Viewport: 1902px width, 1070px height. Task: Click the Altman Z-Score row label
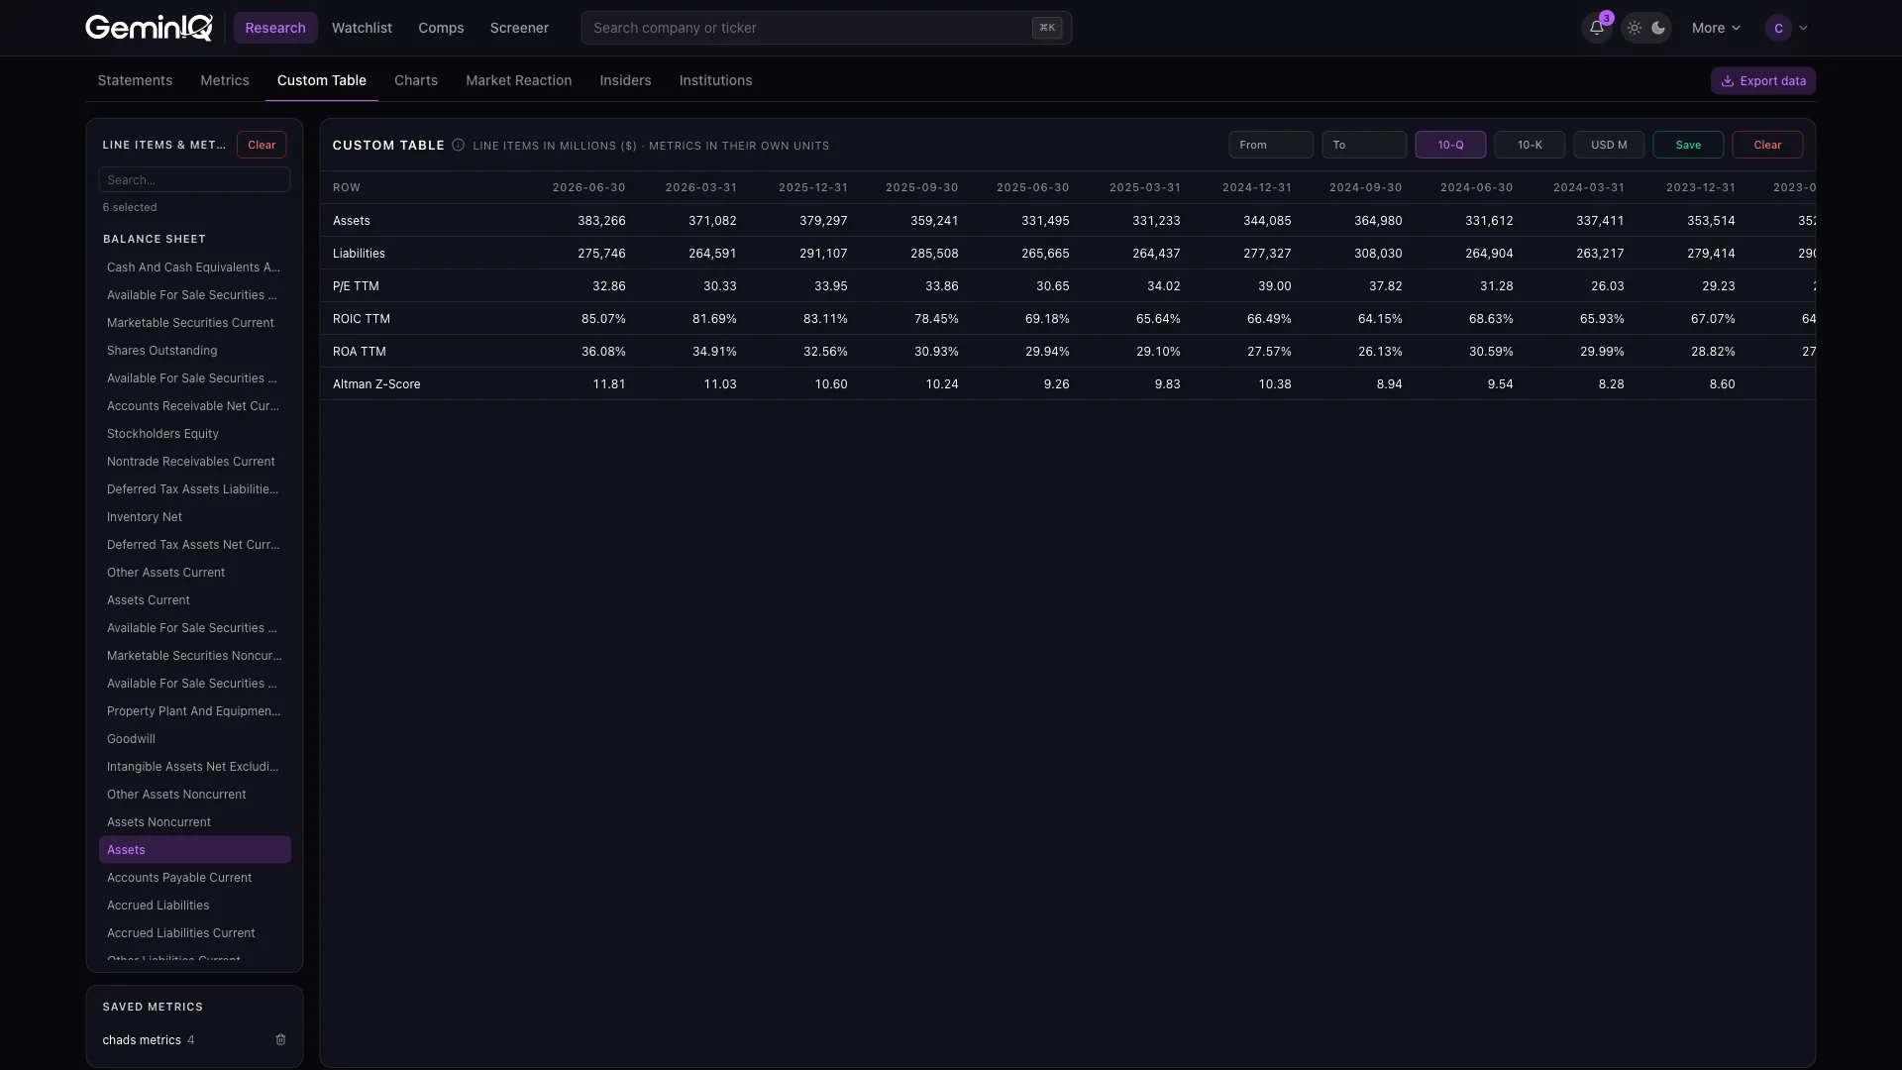coord(376,384)
